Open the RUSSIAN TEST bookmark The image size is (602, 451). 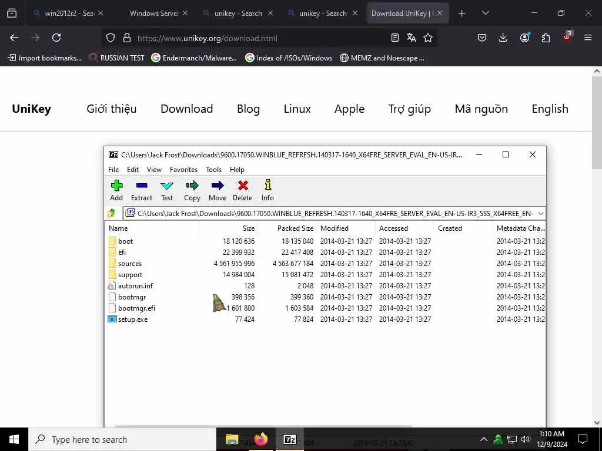[x=116, y=58]
